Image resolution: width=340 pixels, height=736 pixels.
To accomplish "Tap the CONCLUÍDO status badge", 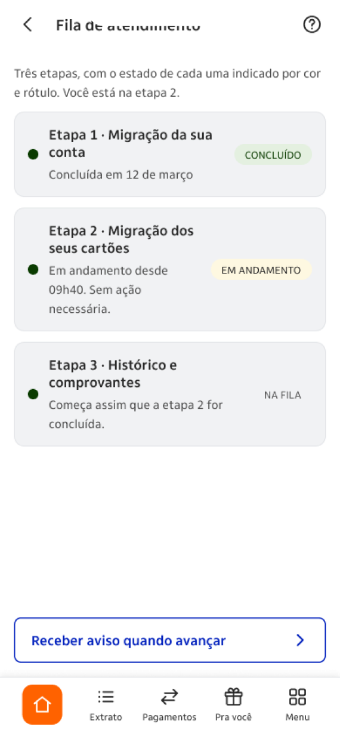I will pyautogui.click(x=273, y=155).
